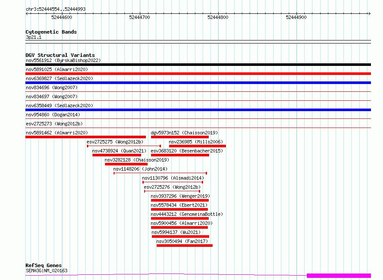Click nsv5578434 (Ebert2021) label
The height and width of the screenshot is (280, 383).
pyautogui.click(x=179, y=205)
